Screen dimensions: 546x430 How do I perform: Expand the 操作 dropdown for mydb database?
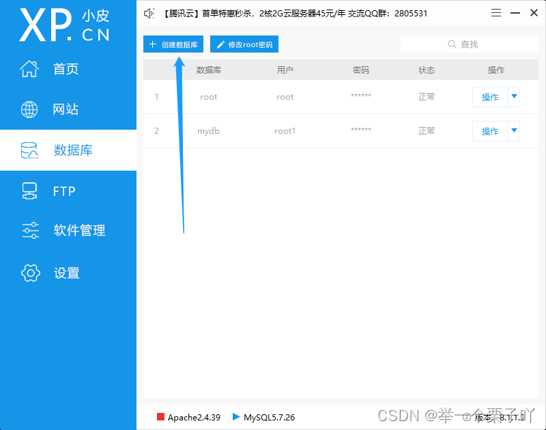(x=514, y=131)
